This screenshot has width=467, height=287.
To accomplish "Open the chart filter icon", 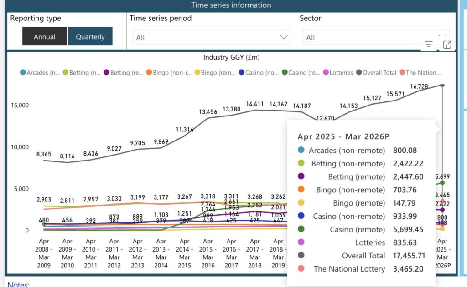I will click(429, 45).
